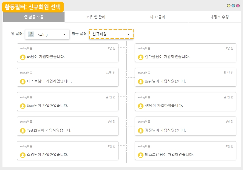This screenshot has height=170, width=243.
Task: Open the 앱 필터 dropdown showing swing
Action: point(47,35)
